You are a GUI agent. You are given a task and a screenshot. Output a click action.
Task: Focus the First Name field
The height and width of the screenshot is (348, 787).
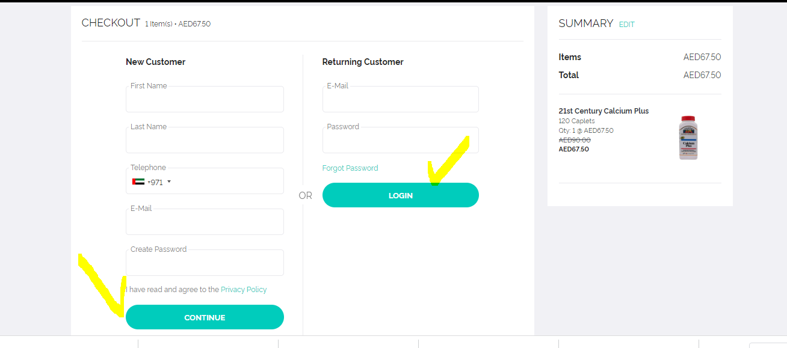pyautogui.click(x=205, y=100)
